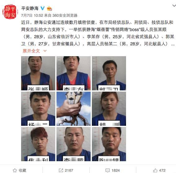Open the 张某顺 mugshot thumbnail

click(38, 73)
